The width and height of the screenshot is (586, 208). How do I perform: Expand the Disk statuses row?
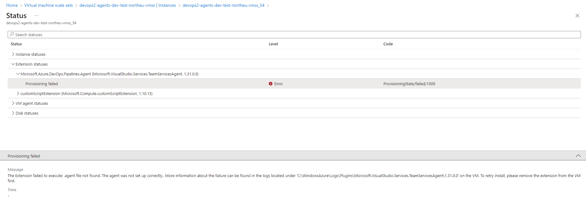coord(13,113)
